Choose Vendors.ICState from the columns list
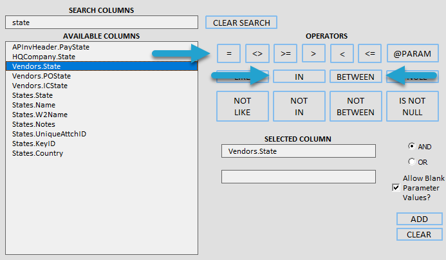The width and height of the screenshot is (446, 260). click(x=102, y=86)
